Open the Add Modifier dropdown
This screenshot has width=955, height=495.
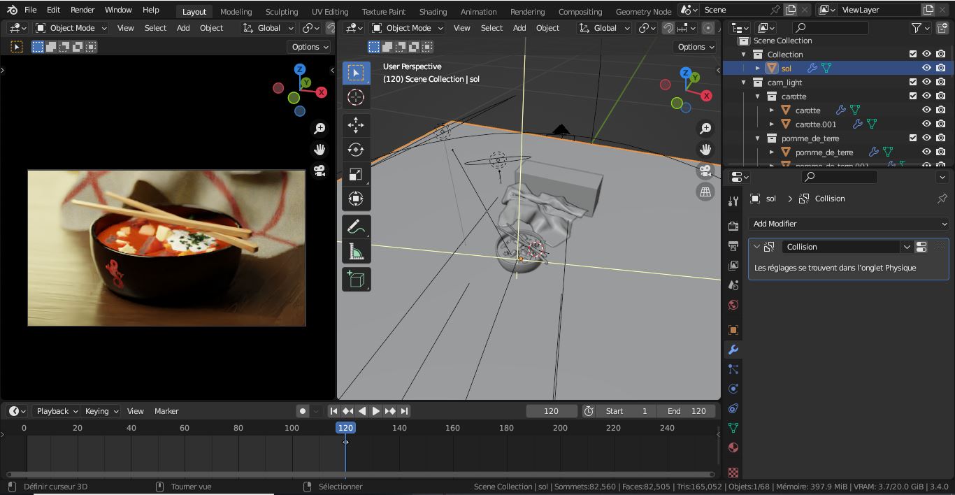coord(849,224)
